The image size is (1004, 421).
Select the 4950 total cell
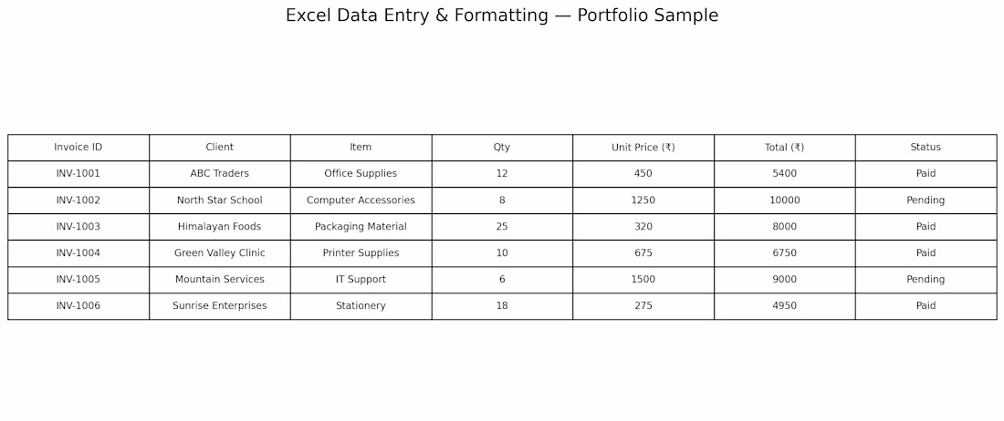(784, 306)
